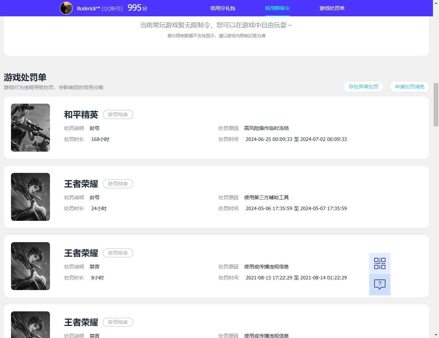The width and height of the screenshot is (439, 338).
Task: Open 和平精英 game cover thumbnail
Action: (x=30, y=127)
